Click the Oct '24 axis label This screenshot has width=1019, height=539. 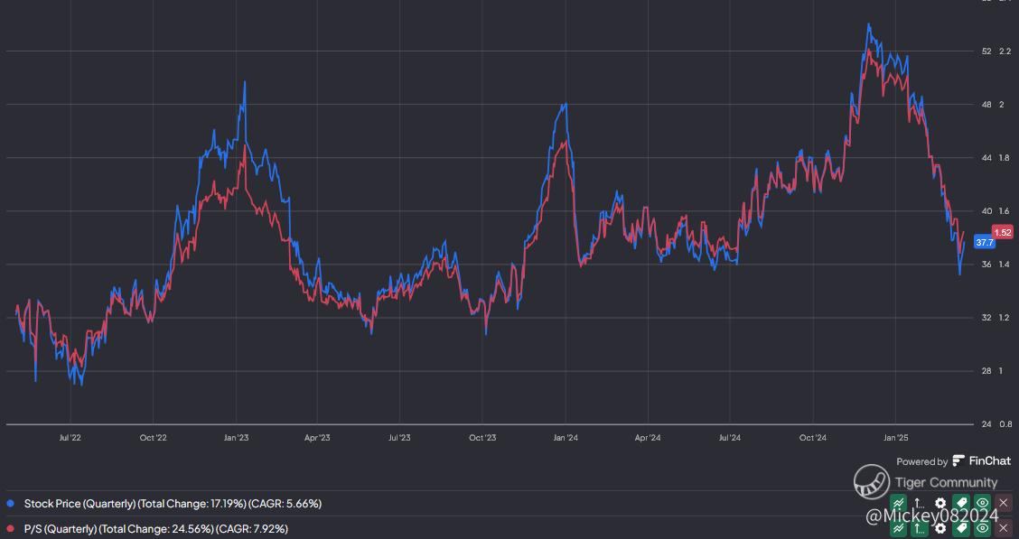[813, 438]
